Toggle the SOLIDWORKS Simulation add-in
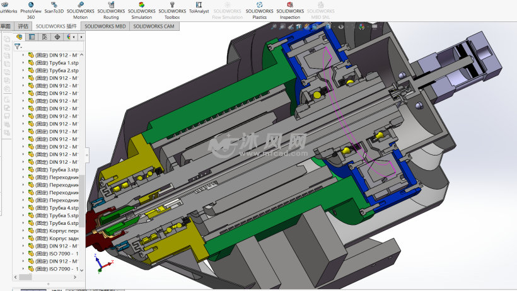This screenshot has width=517, height=291. click(141, 8)
